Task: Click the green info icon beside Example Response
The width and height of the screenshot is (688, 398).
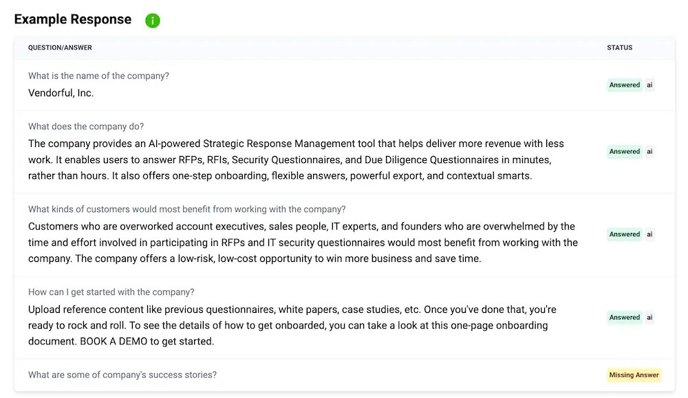Action: 153,21
